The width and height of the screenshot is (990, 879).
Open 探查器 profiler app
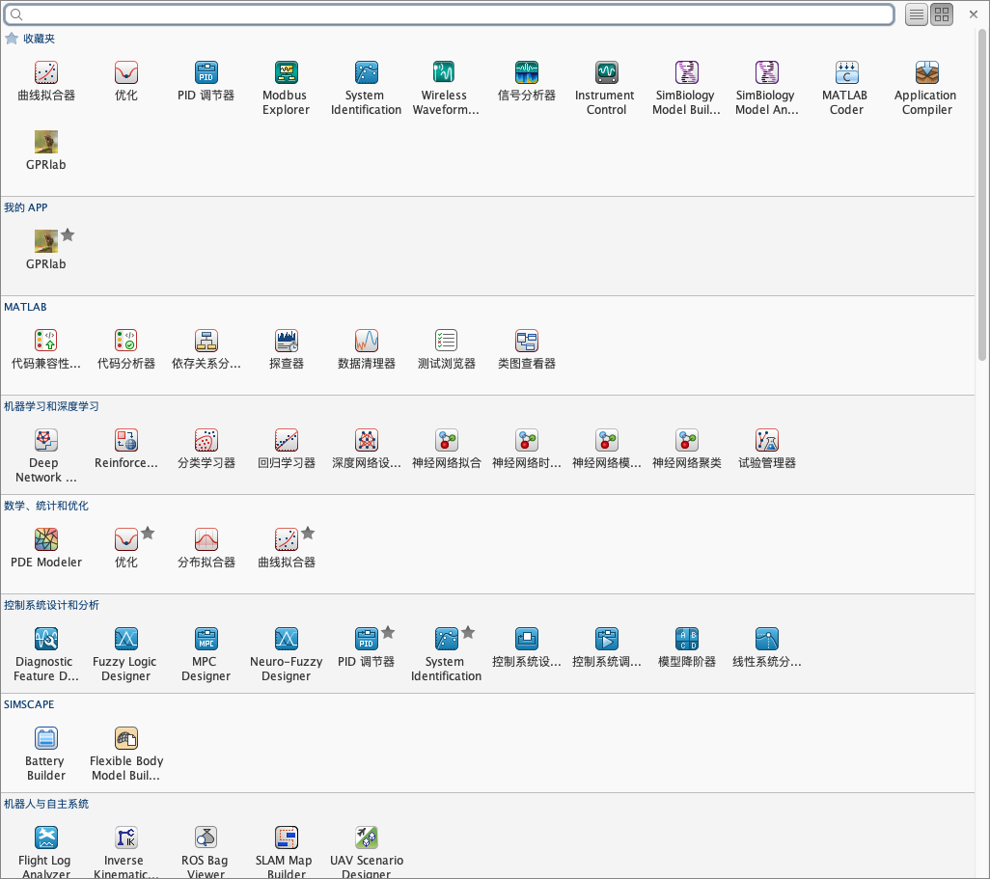point(286,350)
